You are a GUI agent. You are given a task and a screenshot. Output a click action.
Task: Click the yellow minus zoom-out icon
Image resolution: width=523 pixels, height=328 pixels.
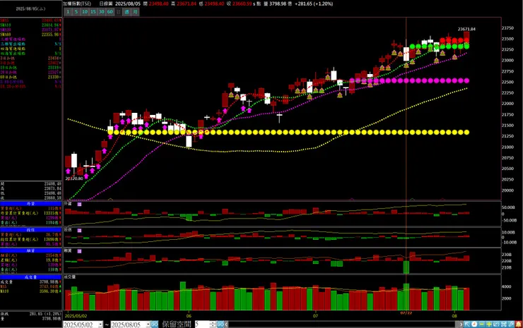point(481,324)
